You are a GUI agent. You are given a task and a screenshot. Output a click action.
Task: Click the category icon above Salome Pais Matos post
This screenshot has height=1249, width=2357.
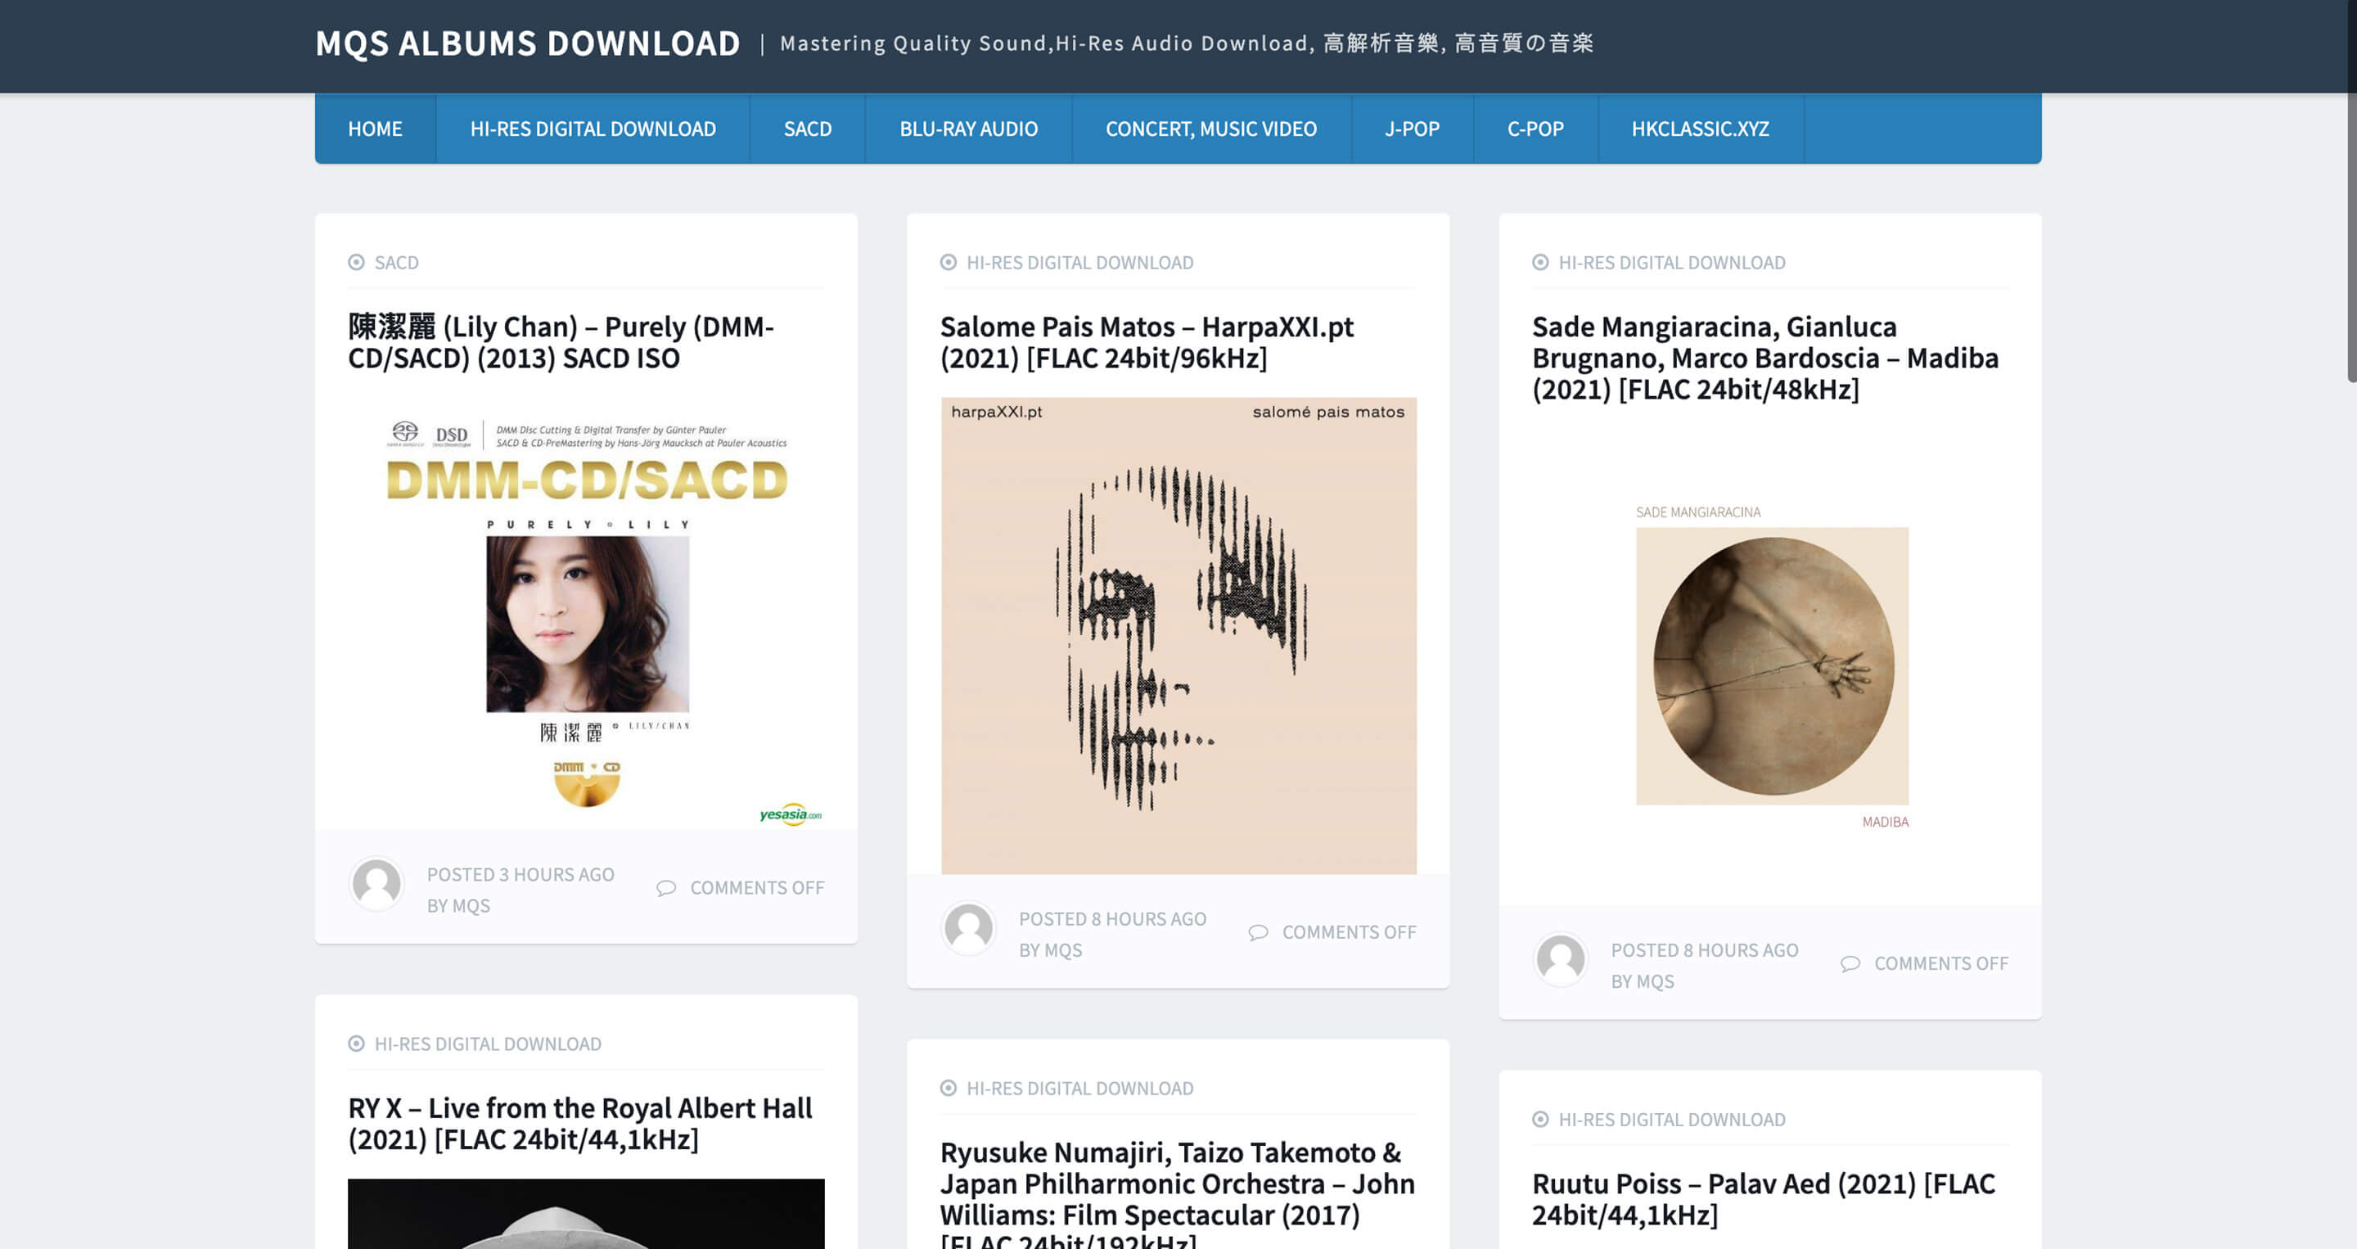click(948, 263)
